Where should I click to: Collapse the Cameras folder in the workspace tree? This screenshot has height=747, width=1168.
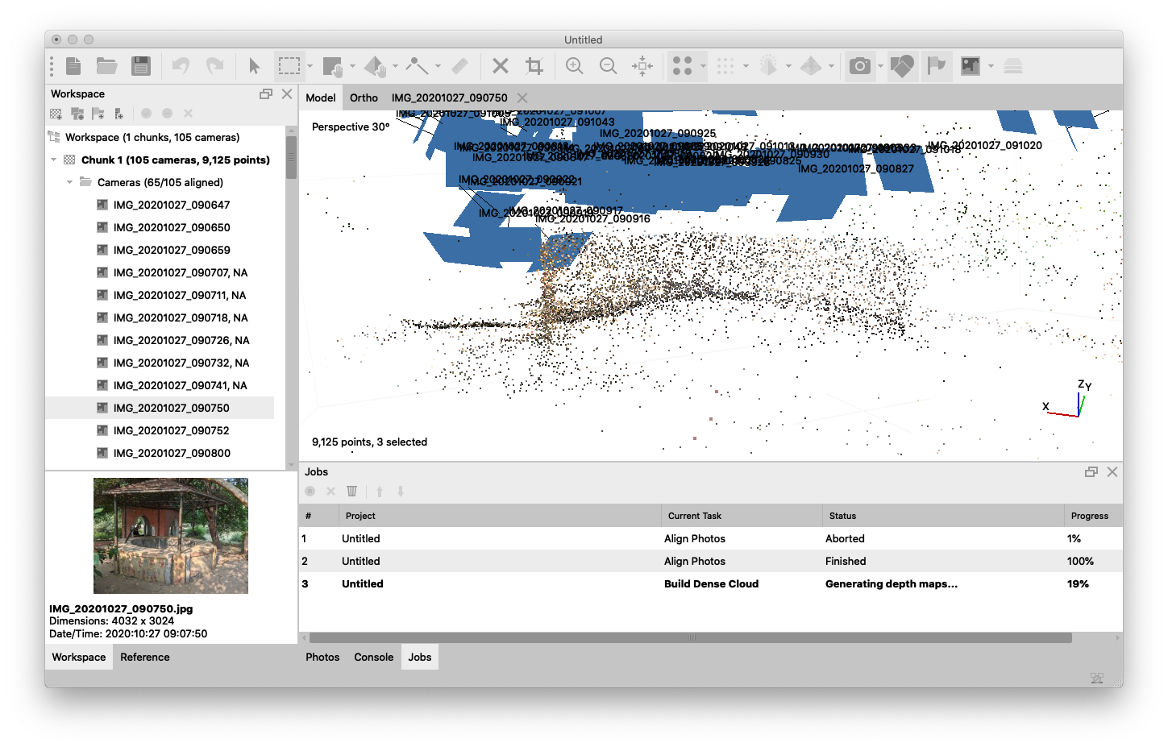click(x=69, y=182)
